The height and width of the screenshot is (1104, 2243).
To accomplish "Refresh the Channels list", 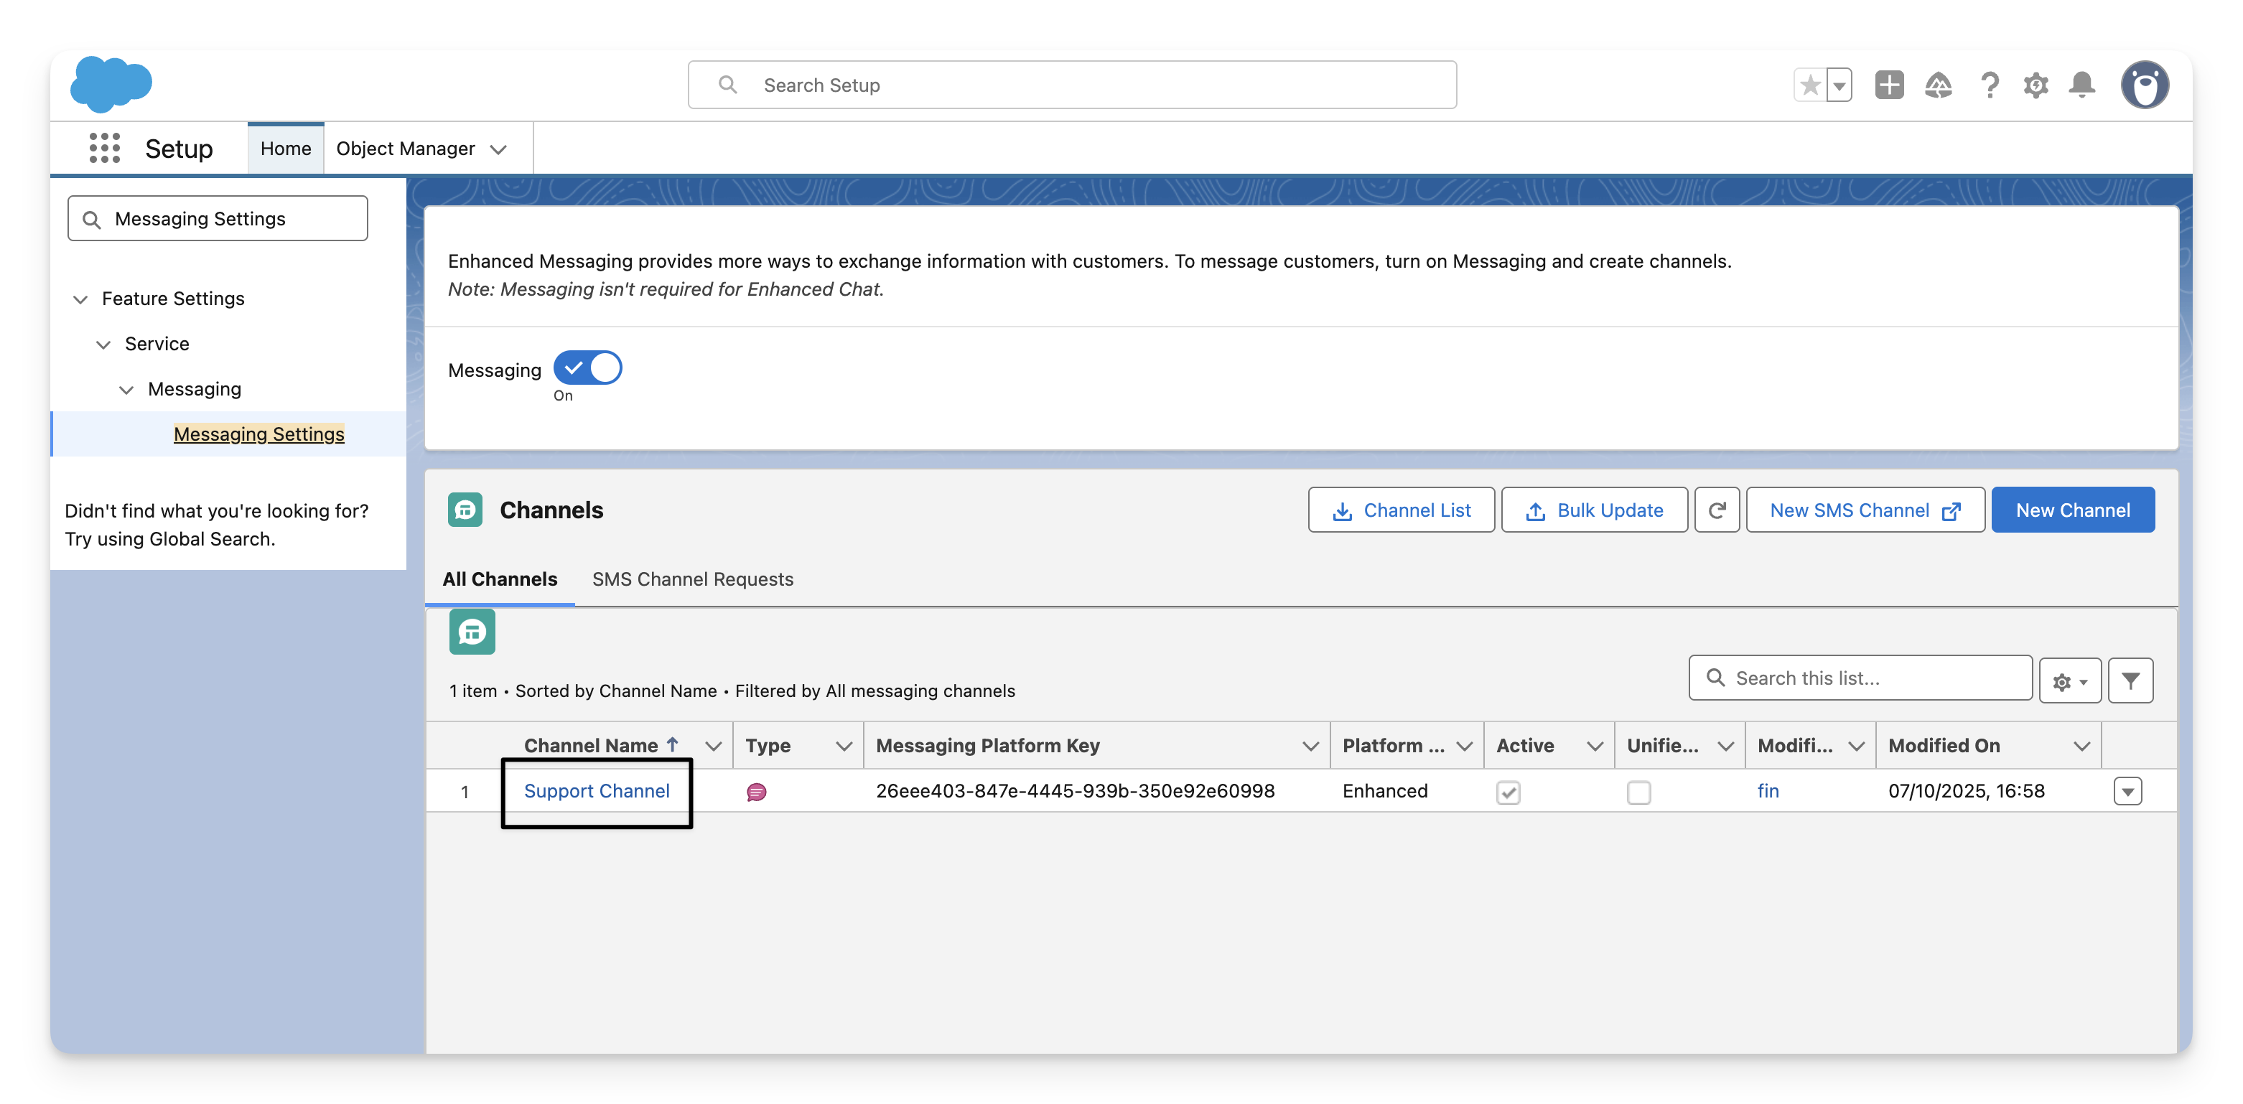I will pyautogui.click(x=1716, y=510).
